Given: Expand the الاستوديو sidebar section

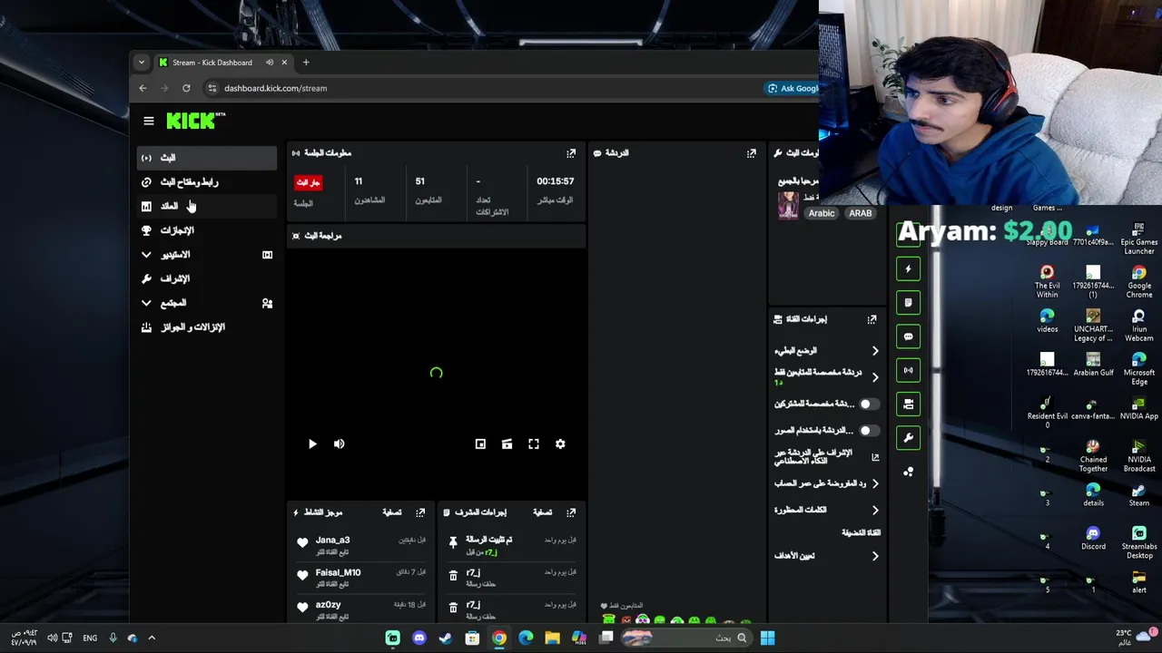Looking at the screenshot, I should pyautogui.click(x=207, y=255).
